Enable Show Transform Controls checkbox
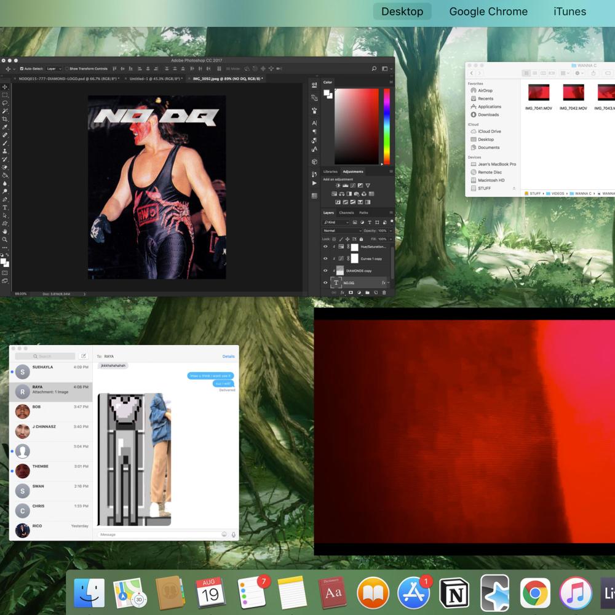Viewport: 615px width, 615px height. click(66, 69)
